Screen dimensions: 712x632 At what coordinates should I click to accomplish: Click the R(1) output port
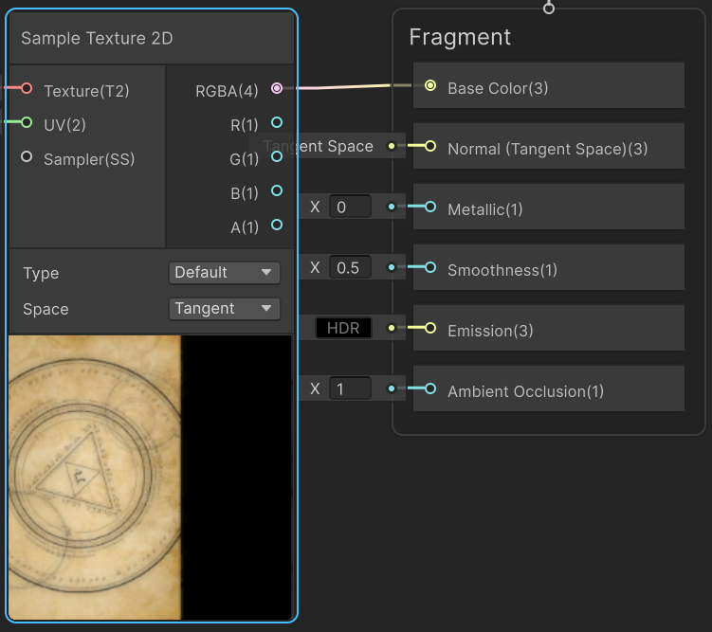point(277,122)
